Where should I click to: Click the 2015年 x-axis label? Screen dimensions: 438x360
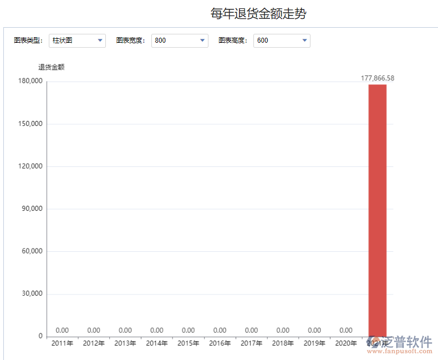click(189, 343)
